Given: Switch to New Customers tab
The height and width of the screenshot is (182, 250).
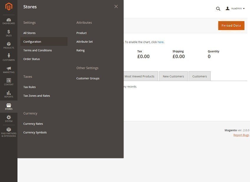Looking at the screenshot, I should pyautogui.click(x=173, y=76).
